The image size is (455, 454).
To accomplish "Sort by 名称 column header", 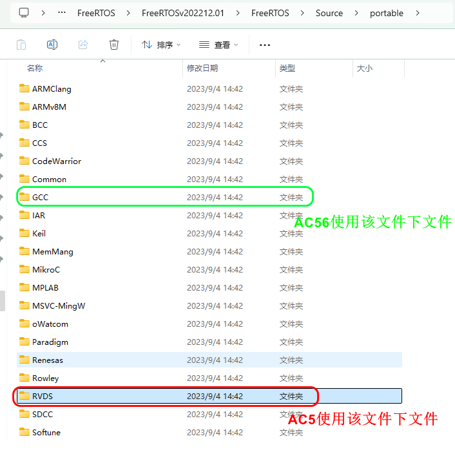I will (x=35, y=68).
